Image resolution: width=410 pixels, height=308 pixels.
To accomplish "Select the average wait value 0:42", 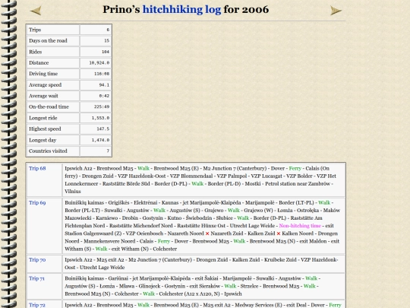I will 104,96.
